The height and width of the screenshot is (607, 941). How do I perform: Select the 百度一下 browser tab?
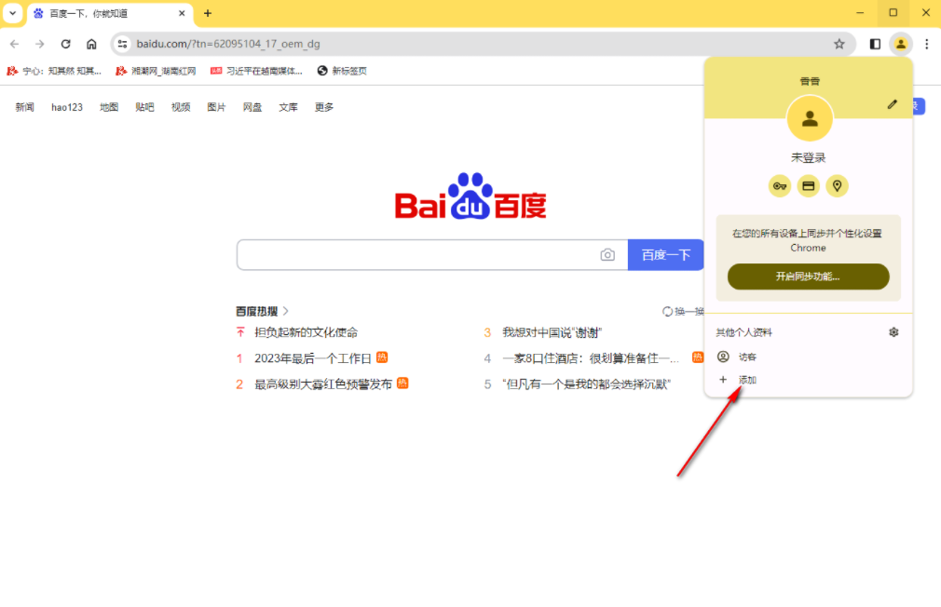click(x=110, y=13)
